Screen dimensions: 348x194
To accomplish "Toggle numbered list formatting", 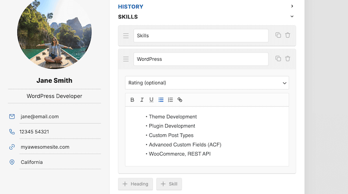I will (170, 100).
